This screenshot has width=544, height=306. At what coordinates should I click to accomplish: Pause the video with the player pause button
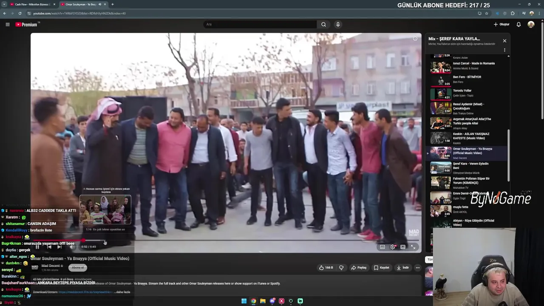37,246
